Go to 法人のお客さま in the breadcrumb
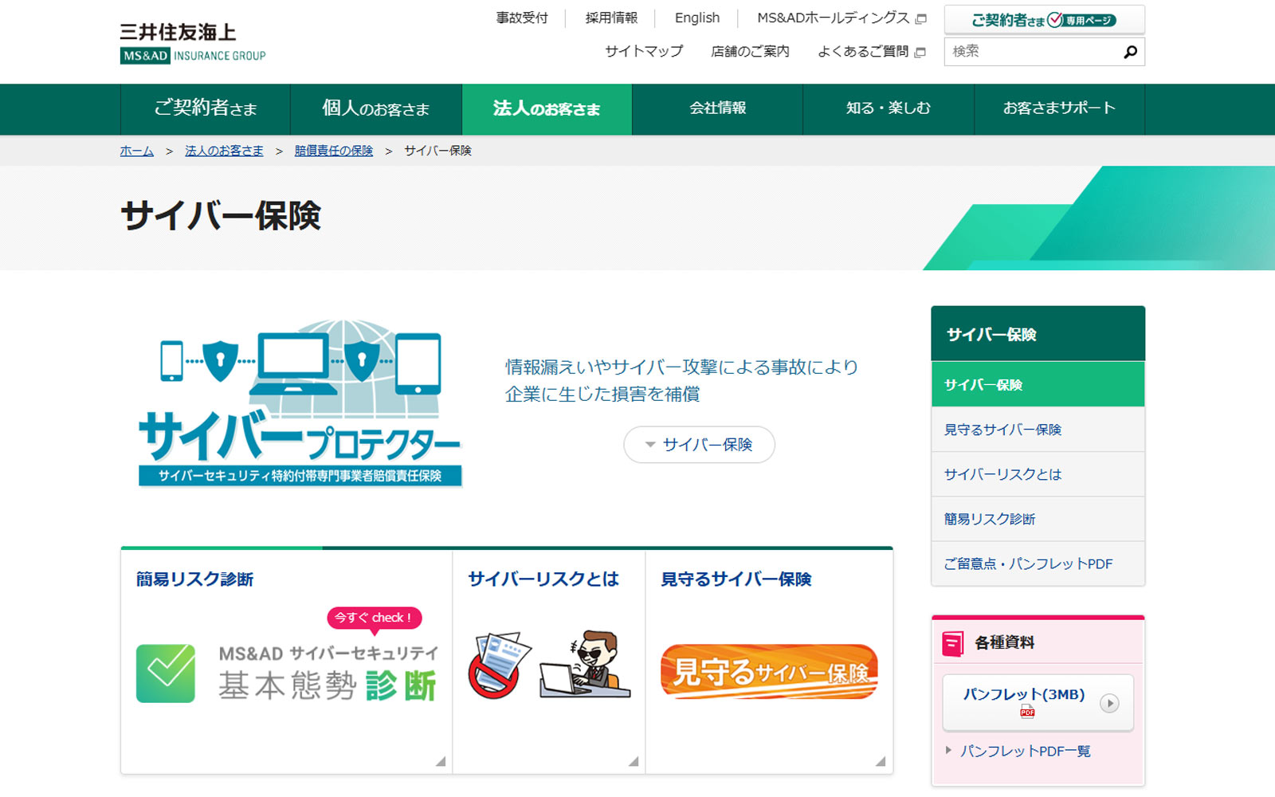1275x797 pixels. pyautogui.click(x=224, y=151)
